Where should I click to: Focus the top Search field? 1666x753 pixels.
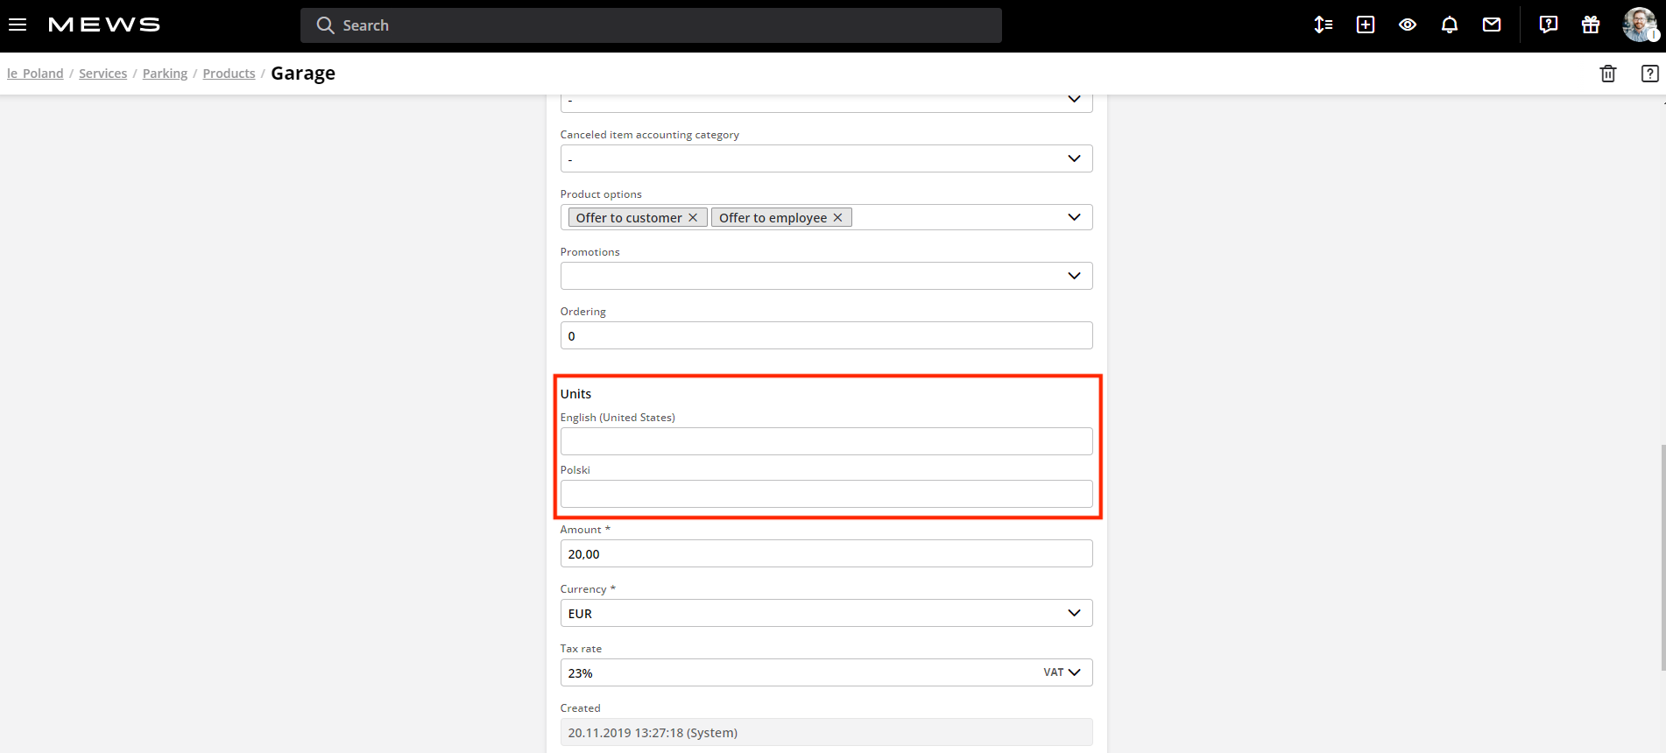[651, 25]
